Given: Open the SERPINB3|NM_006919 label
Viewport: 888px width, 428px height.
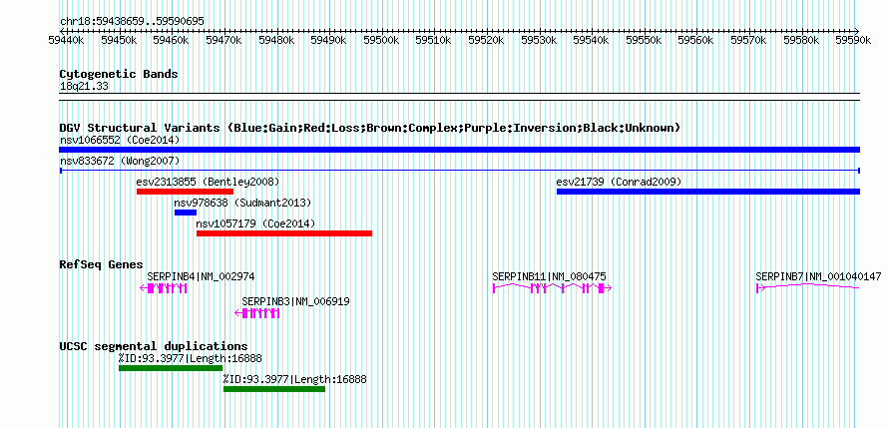Looking at the screenshot, I should (x=295, y=301).
